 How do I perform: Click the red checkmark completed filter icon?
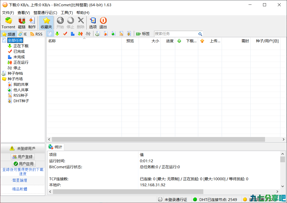65,34
